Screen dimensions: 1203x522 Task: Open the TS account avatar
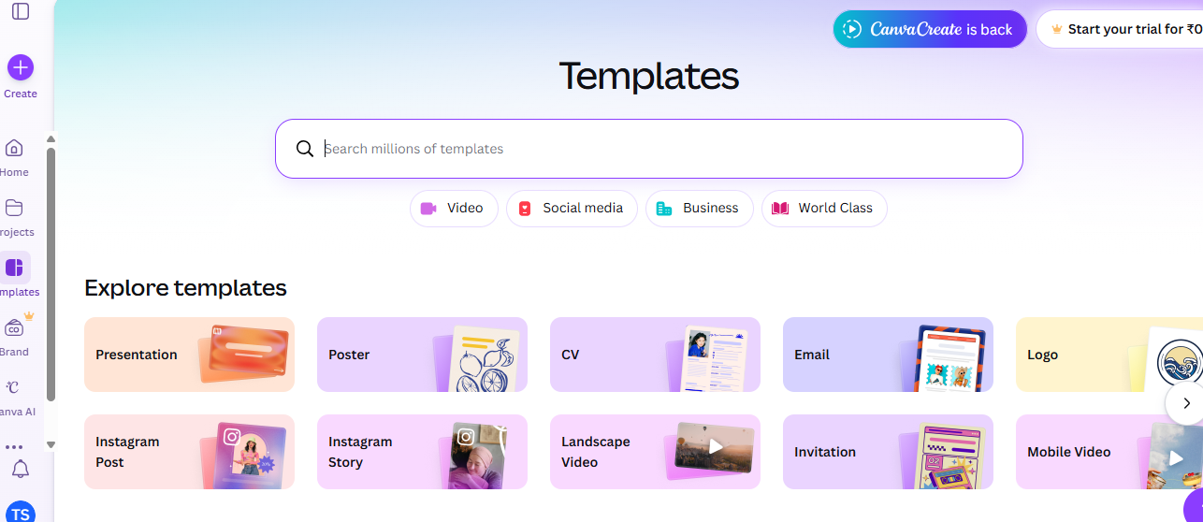click(x=21, y=512)
